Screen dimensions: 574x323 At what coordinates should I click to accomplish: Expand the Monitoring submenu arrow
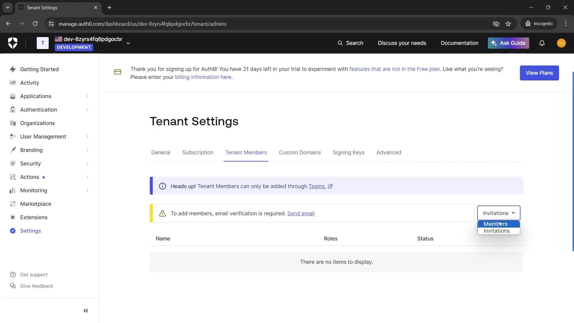87,190
